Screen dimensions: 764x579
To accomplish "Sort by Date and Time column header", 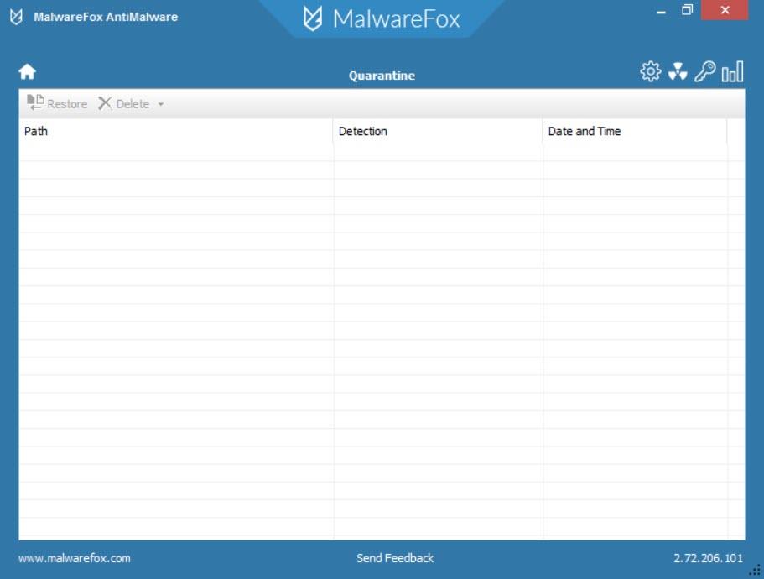I will pyautogui.click(x=635, y=131).
